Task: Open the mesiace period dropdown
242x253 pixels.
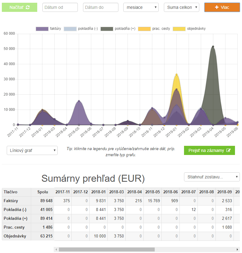Action: click(x=141, y=7)
